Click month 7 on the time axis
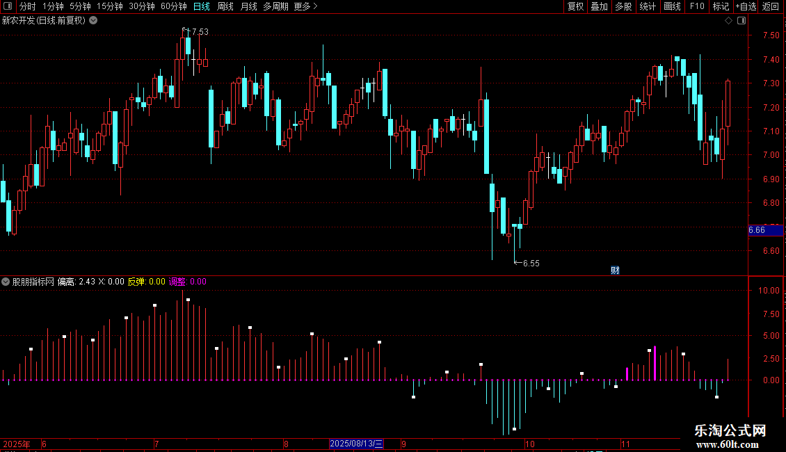This screenshot has height=452, width=786. [157, 444]
